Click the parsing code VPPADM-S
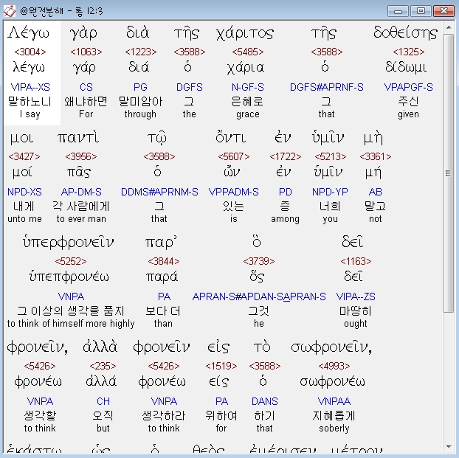459x458 pixels. pos(234,192)
